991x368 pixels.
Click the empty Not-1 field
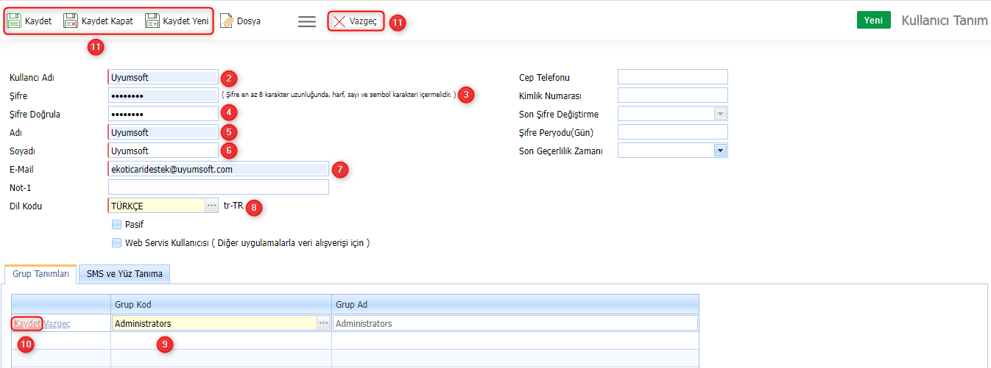coord(219,187)
